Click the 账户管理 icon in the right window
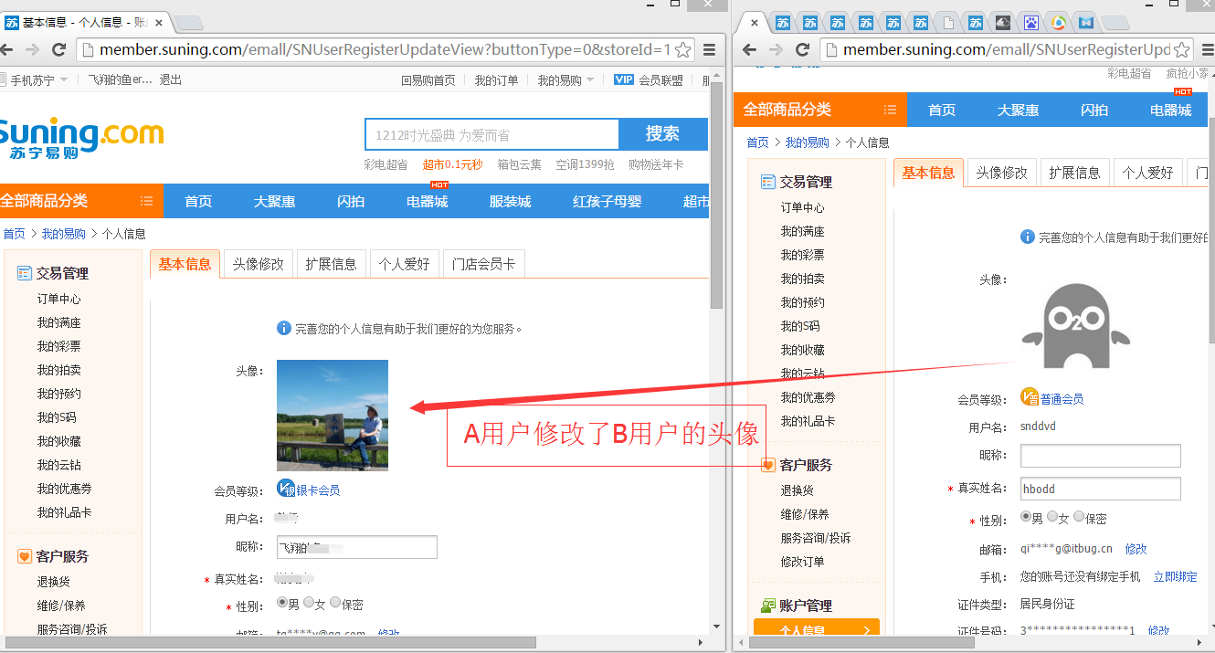 pos(767,606)
